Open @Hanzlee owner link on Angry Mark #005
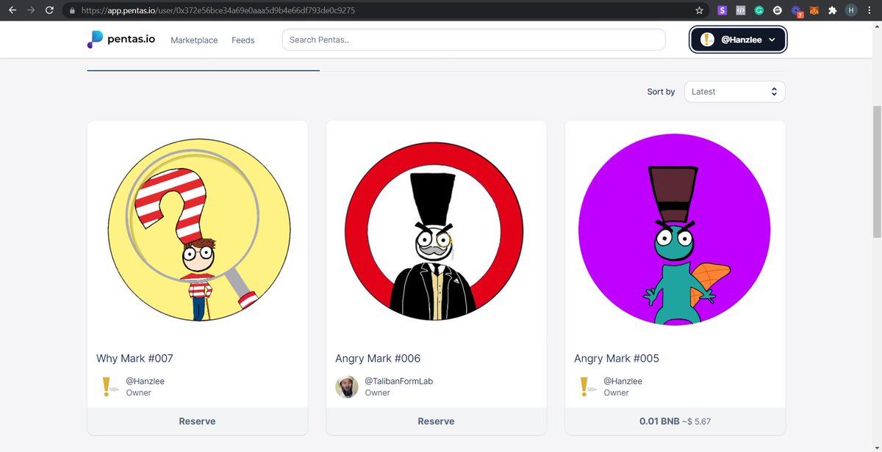Screen dimensions: 882x452 623,382
